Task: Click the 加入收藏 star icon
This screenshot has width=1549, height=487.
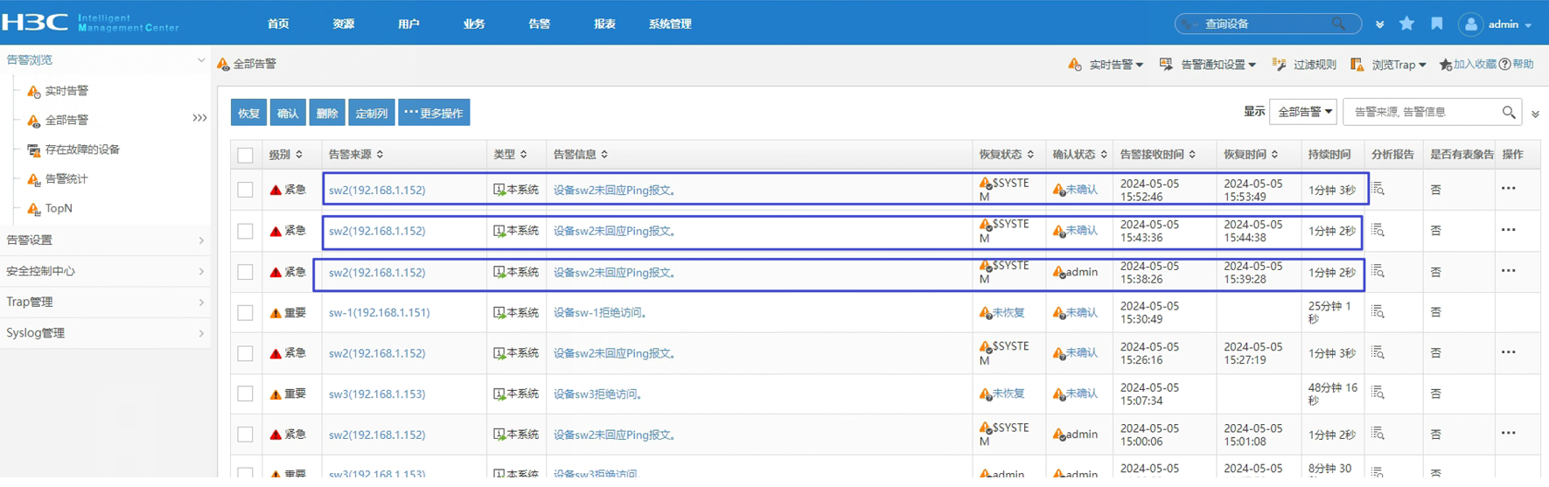Action: [1446, 65]
